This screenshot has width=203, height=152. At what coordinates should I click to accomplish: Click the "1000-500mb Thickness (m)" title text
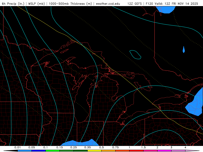pyautogui.click(x=70, y=4)
